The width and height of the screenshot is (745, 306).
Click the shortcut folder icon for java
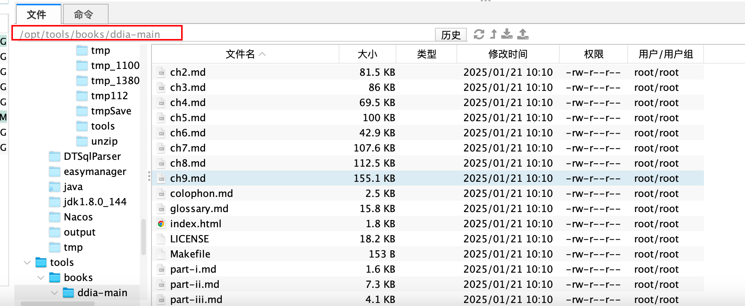click(55, 187)
